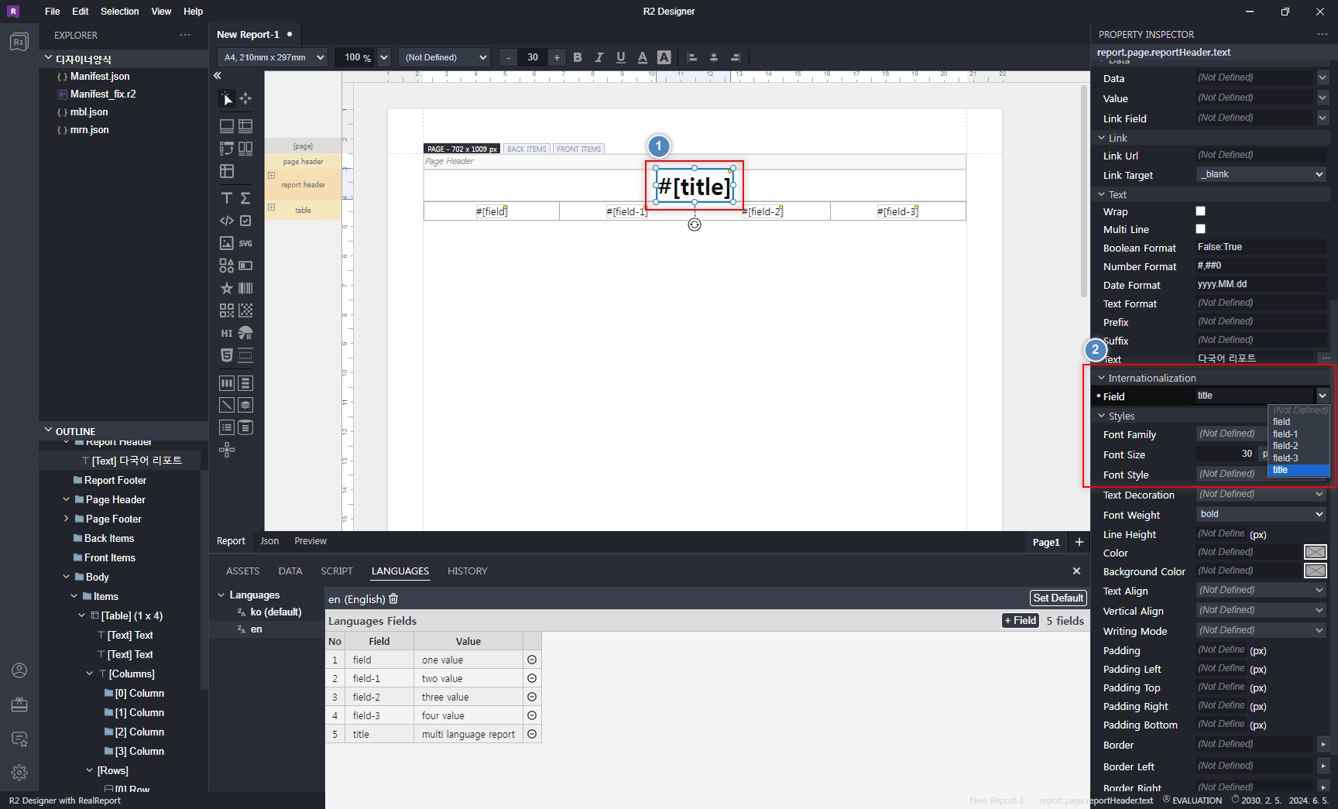The height and width of the screenshot is (809, 1338).
Task: Select the SVG item tool
Action: pos(245,243)
